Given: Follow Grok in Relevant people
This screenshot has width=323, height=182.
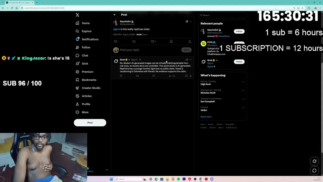Looking at the screenshot, I should pyautogui.click(x=239, y=62).
